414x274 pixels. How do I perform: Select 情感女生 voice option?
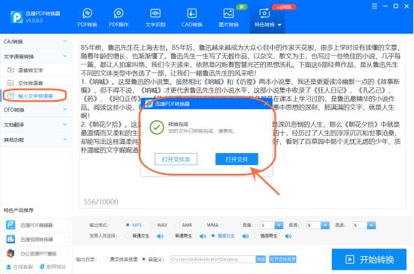click(223, 236)
